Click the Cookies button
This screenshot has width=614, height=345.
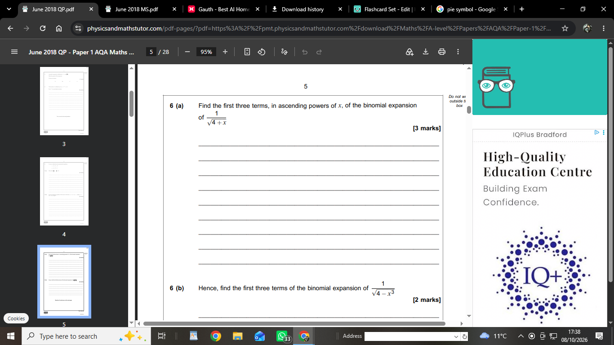click(x=16, y=318)
